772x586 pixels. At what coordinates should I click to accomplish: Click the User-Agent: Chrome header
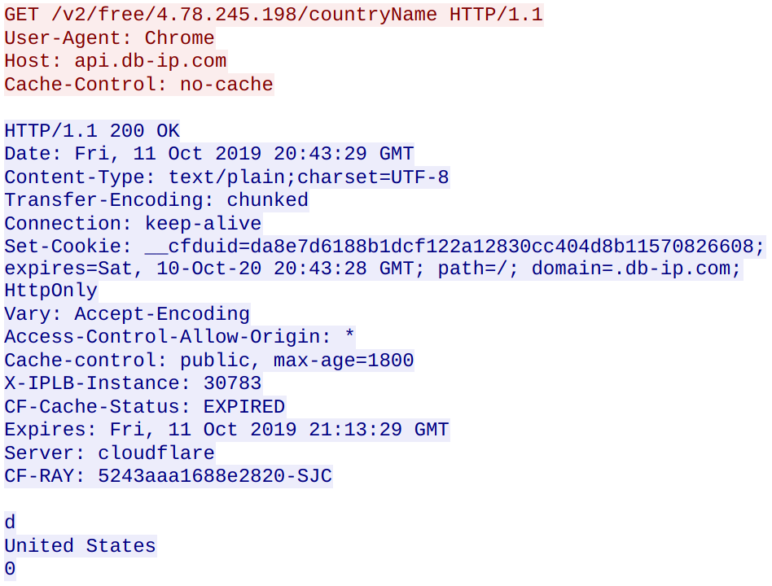pyautogui.click(x=109, y=38)
